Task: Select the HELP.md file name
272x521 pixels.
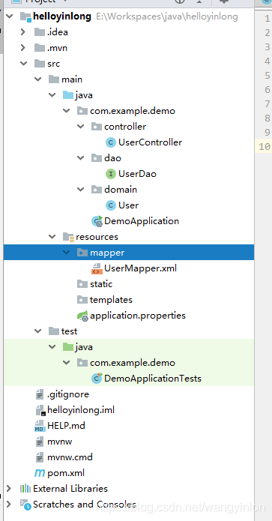Action: click(66, 426)
